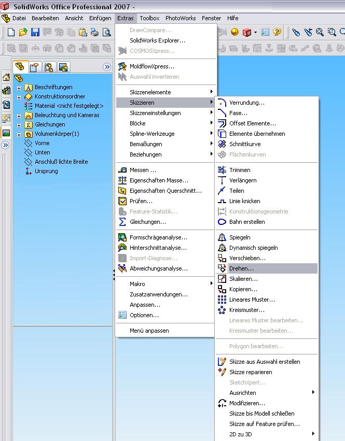
Task: Open the Modifizieren sketch tool
Action: pos(267,403)
